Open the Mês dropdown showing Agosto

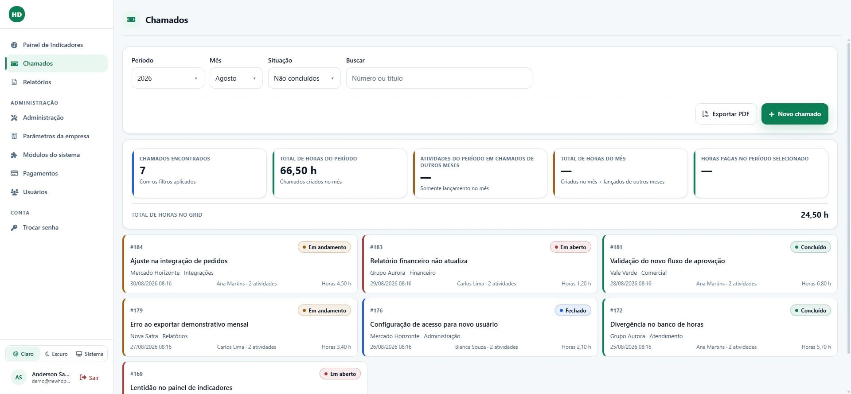(x=236, y=78)
